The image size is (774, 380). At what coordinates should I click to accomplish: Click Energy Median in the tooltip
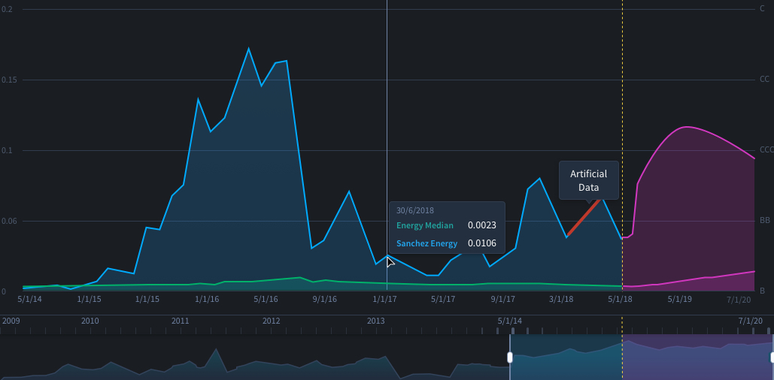(x=424, y=225)
